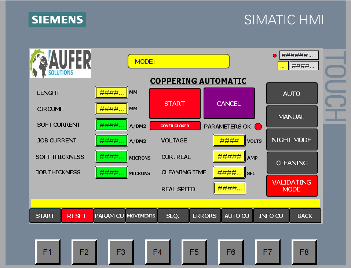Click the Siemens logo
Image resolution: width=351 pixels, height=268 pixels.
point(57,19)
